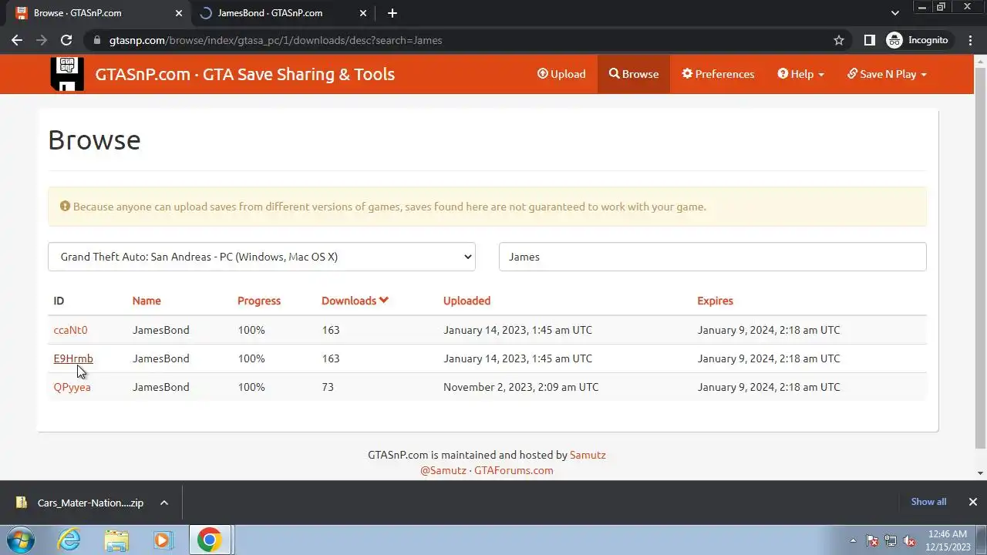The image size is (987, 555).
Task: Open the Windows Start menu
Action: tap(19, 540)
